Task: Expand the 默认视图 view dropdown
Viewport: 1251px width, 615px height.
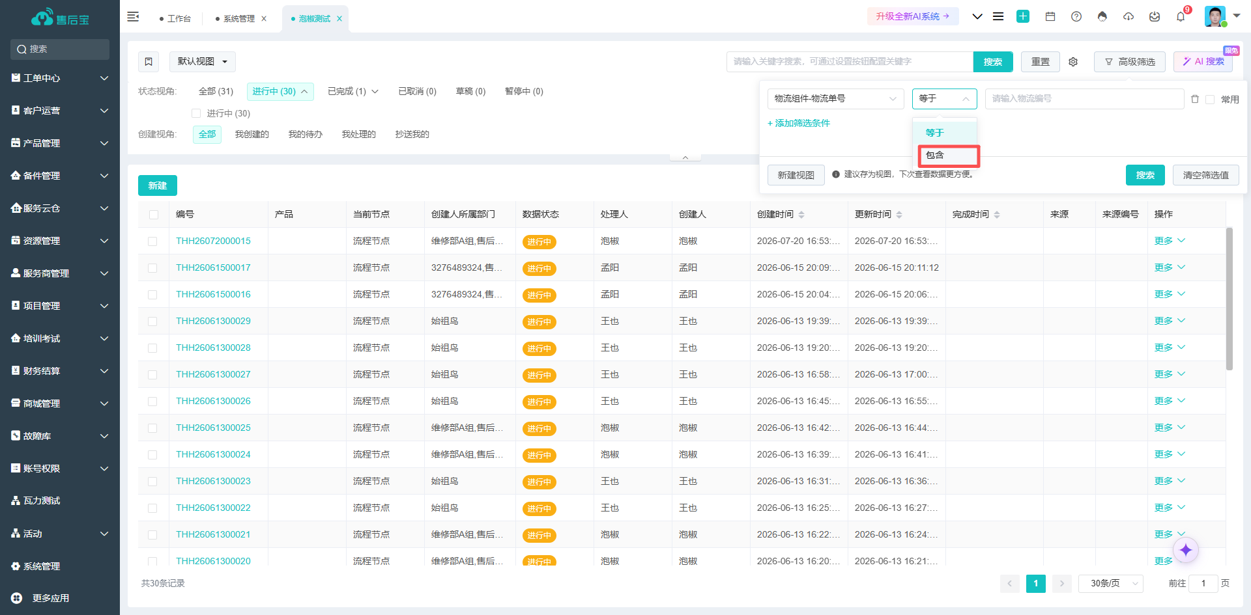Action: (202, 62)
